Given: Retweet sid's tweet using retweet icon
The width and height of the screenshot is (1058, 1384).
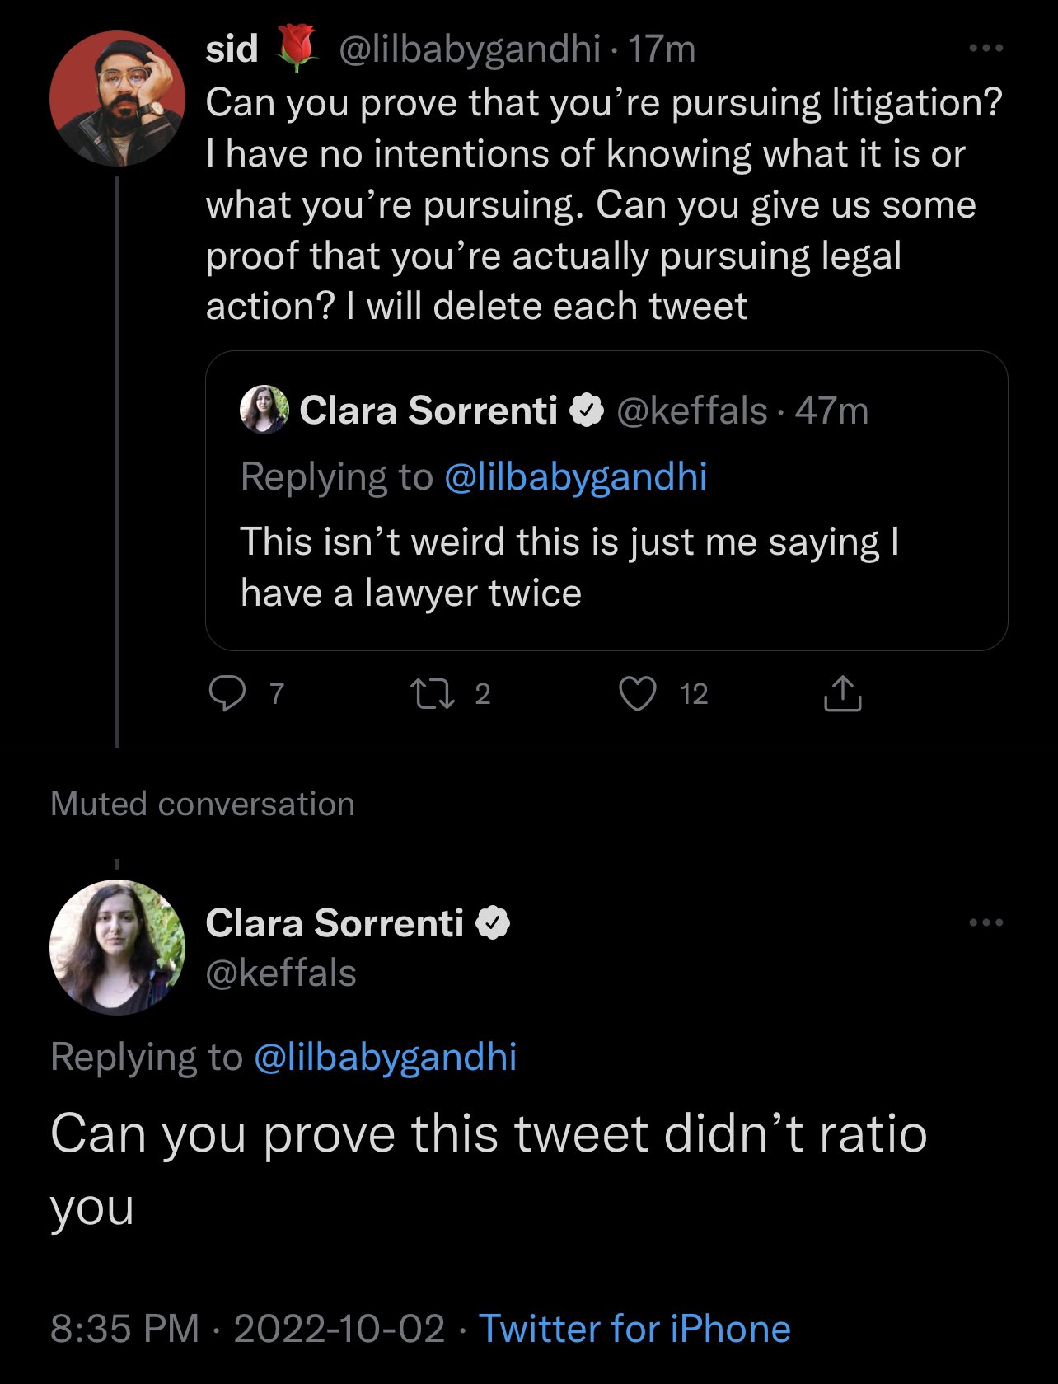Looking at the screenshot, I should point(433,693).
